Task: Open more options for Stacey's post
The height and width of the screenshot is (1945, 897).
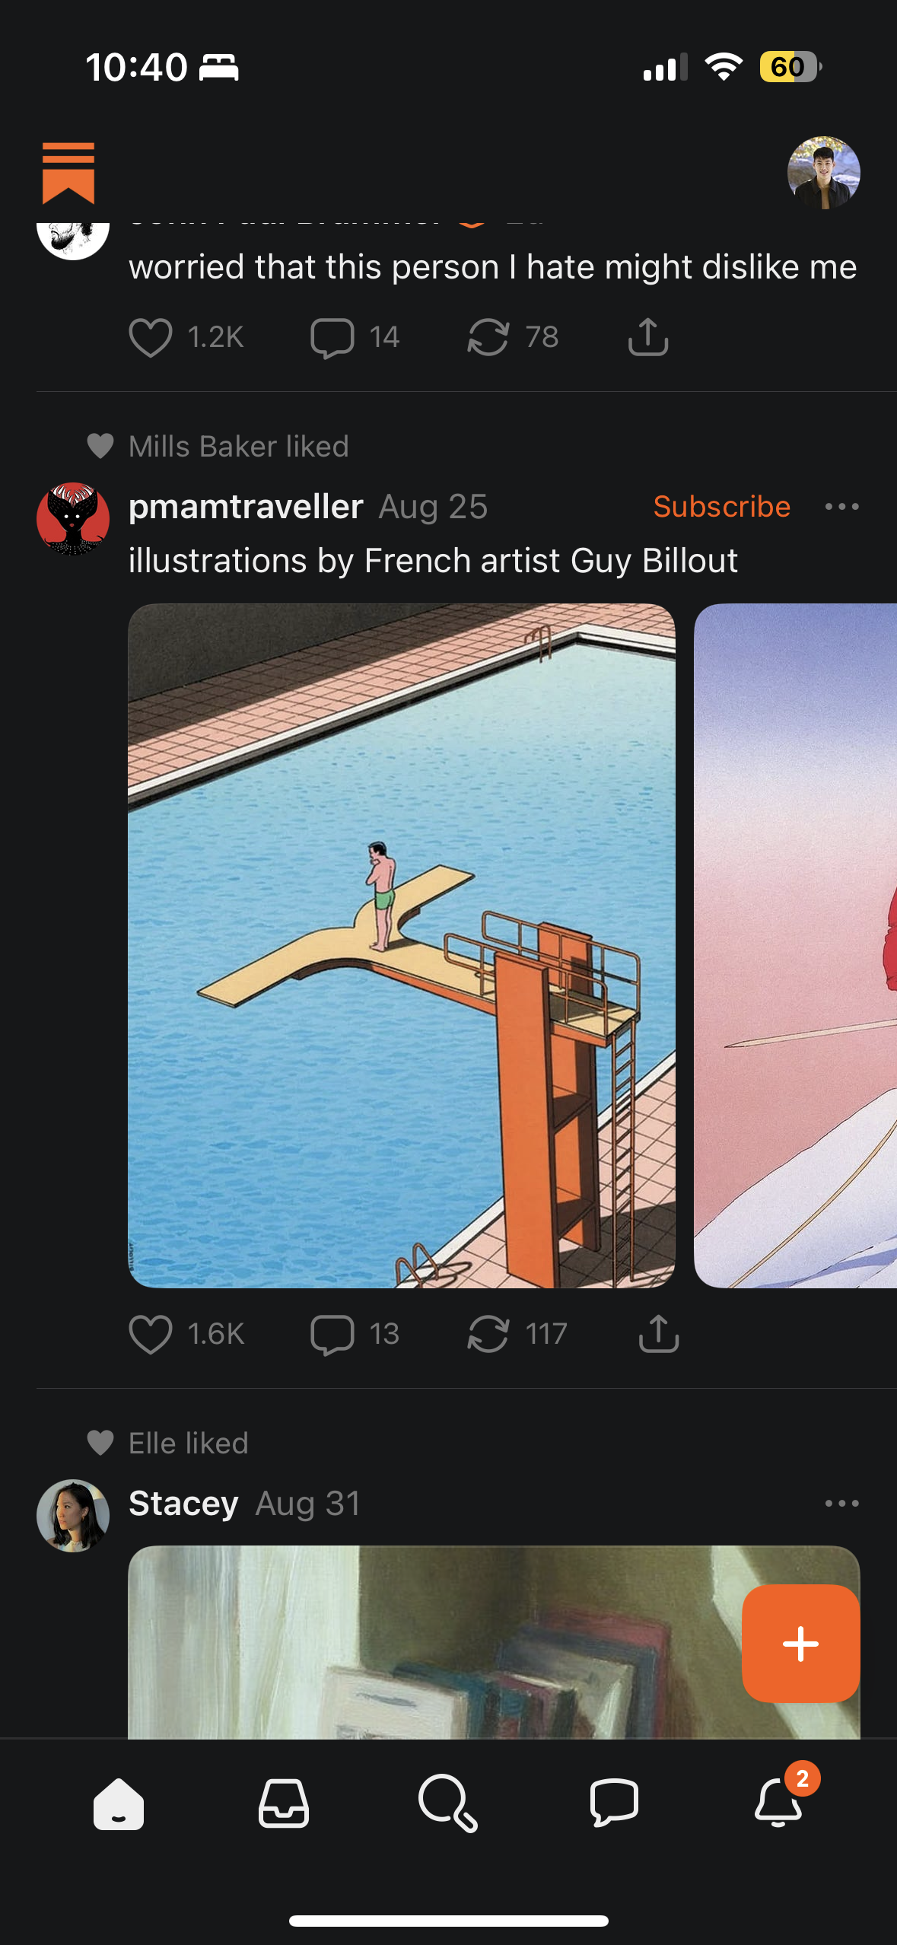Action: [841, 1504]
